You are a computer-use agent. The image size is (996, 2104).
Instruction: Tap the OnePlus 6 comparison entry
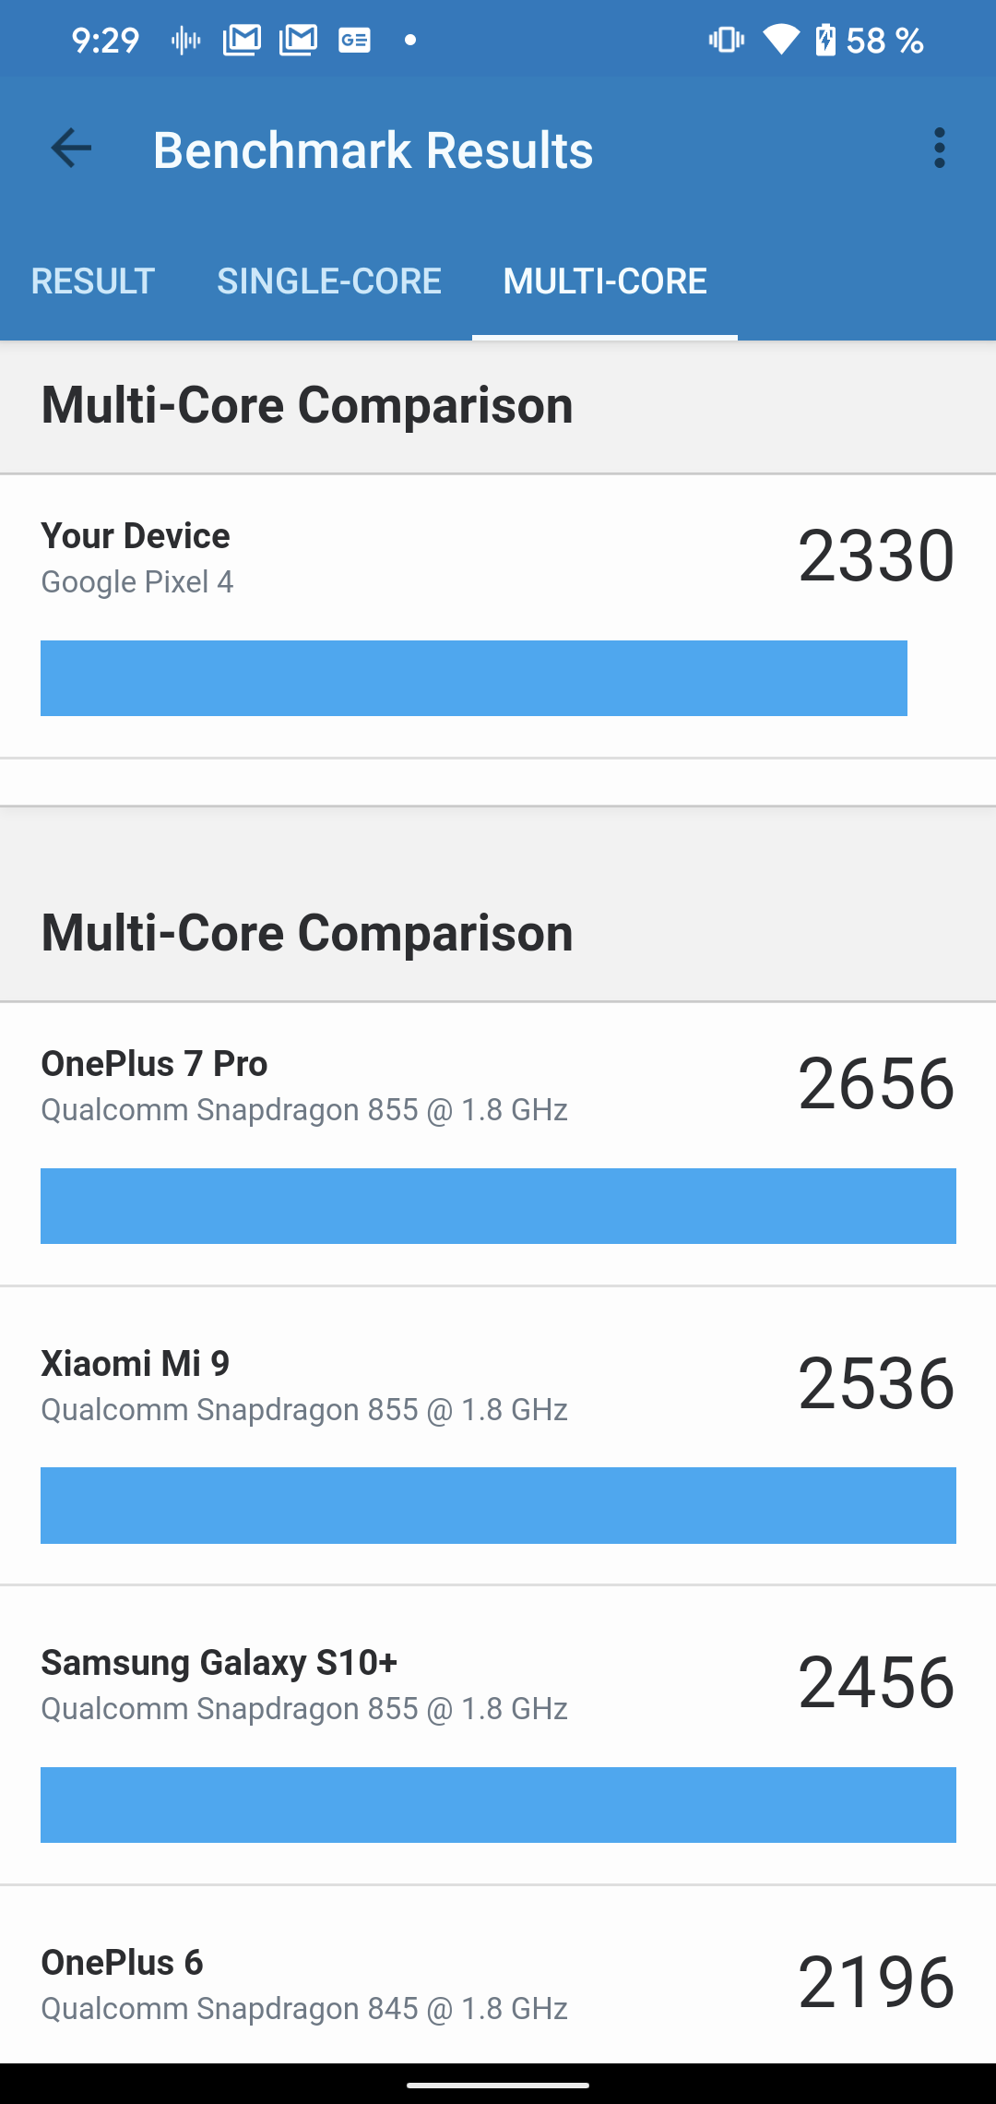coord(498,1984)
